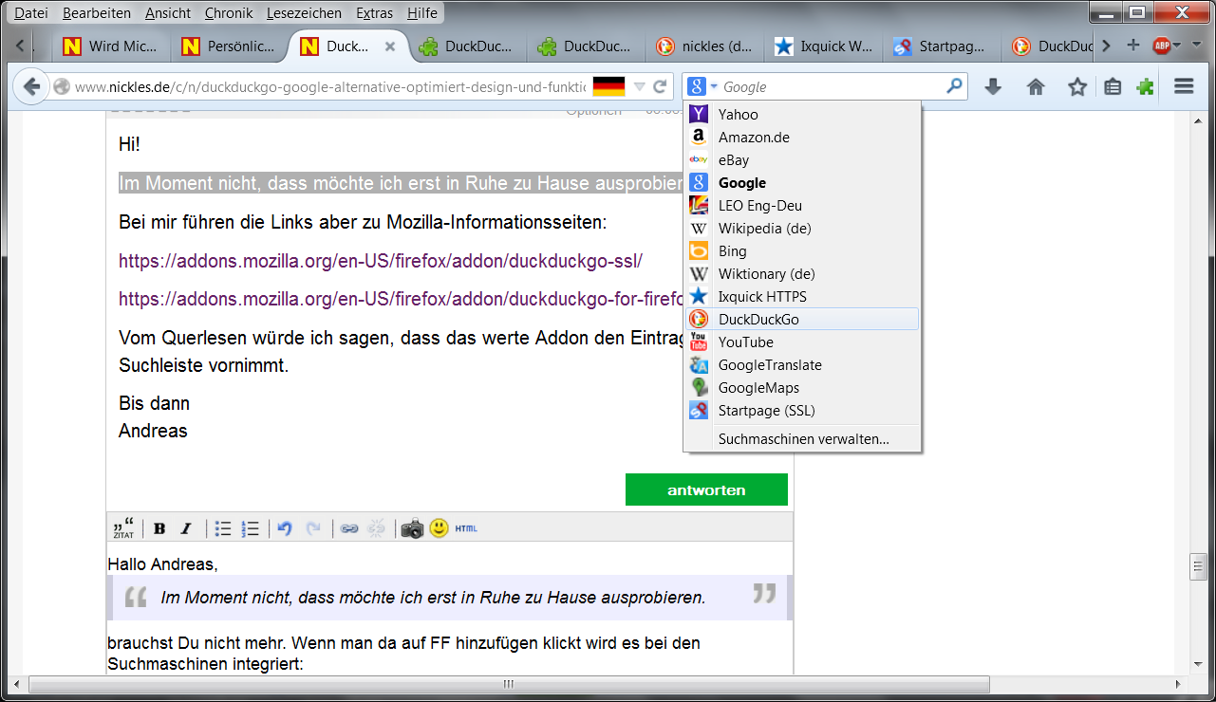Image resolution: width=1216 pixels, height=702 pixels.
Task: Click the German flag icon in address bar
Action: (608, 87)
